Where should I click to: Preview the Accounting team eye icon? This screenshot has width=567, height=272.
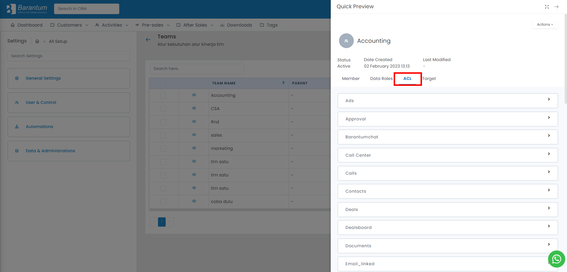194,95
